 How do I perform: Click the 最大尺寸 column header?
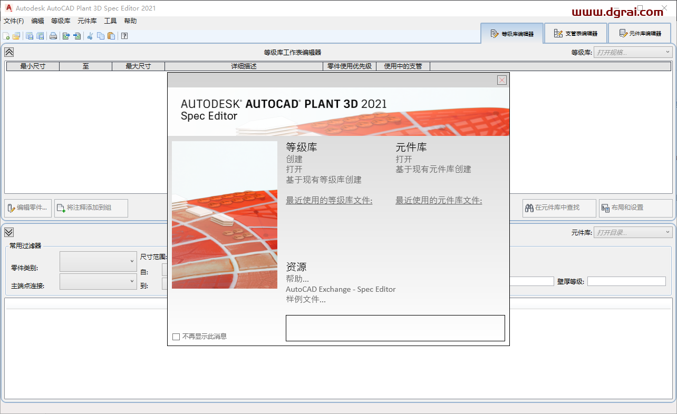pyautogui.click(x=138, y=66)
